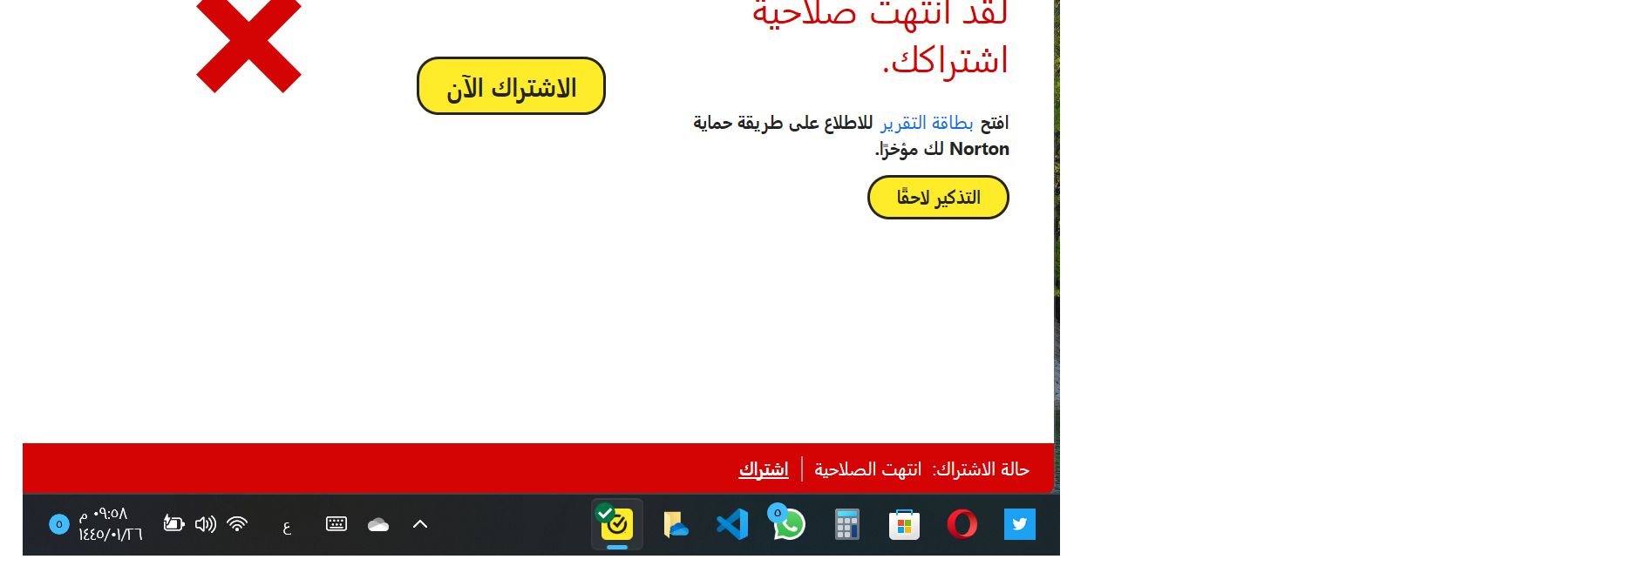
Task: Click the لقد انتهت صلاحية اشتراكك heading
Action: coord(880,38)
